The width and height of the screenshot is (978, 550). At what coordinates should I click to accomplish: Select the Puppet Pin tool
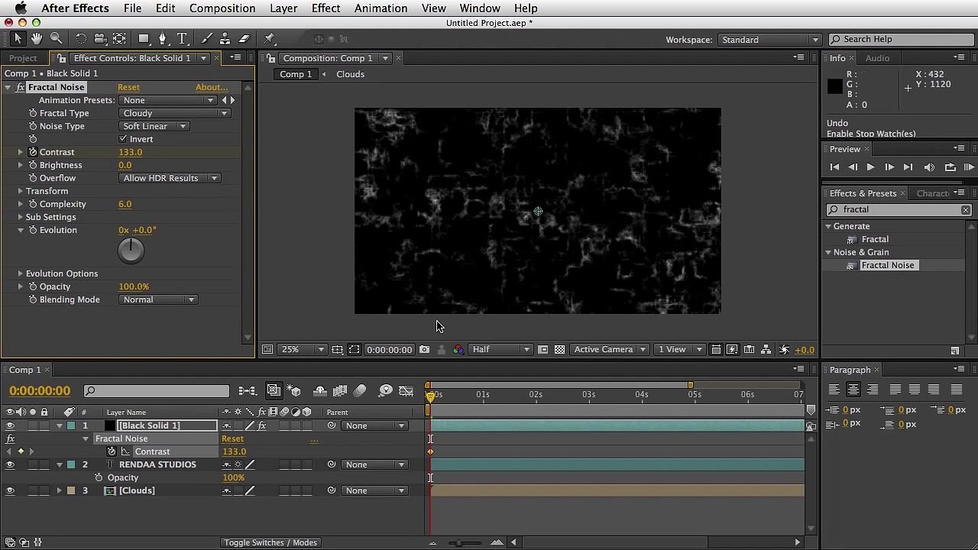pos(269,39)
